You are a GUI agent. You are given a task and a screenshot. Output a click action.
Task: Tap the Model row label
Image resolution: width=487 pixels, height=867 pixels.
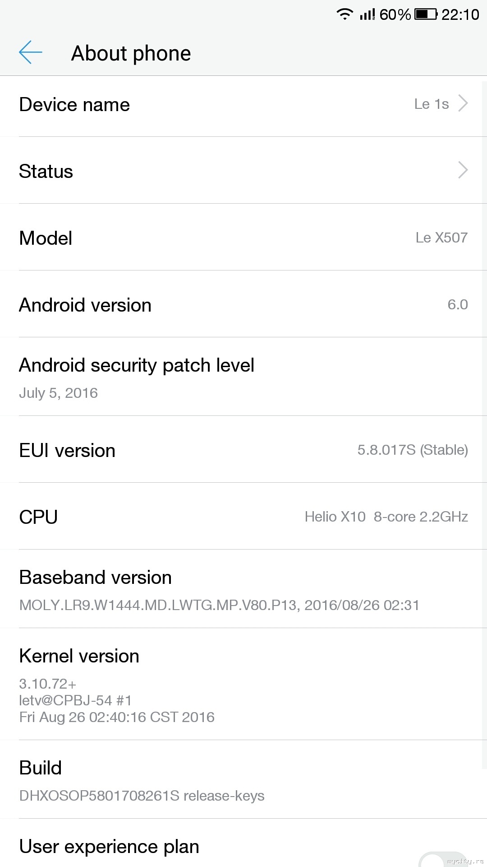(x=46, y=238)
